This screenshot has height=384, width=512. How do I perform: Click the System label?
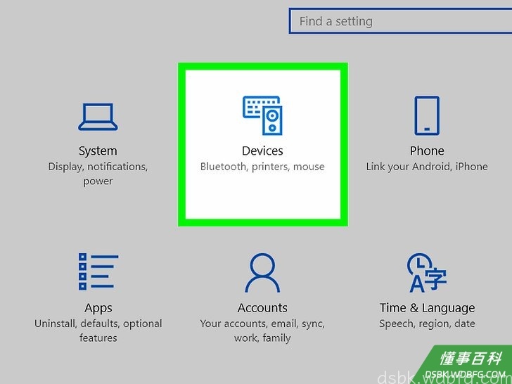[98, 151]
